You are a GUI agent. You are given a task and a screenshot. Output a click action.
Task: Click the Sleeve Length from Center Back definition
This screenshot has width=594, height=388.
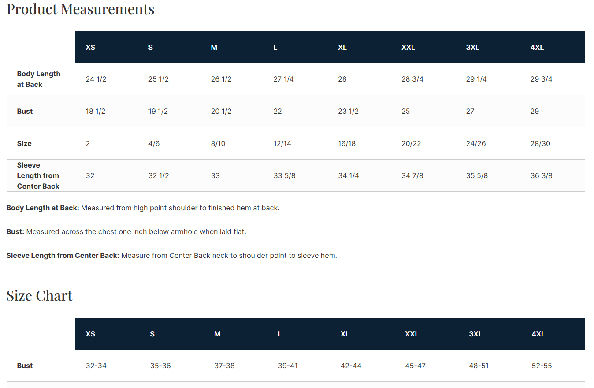point(172,255)
